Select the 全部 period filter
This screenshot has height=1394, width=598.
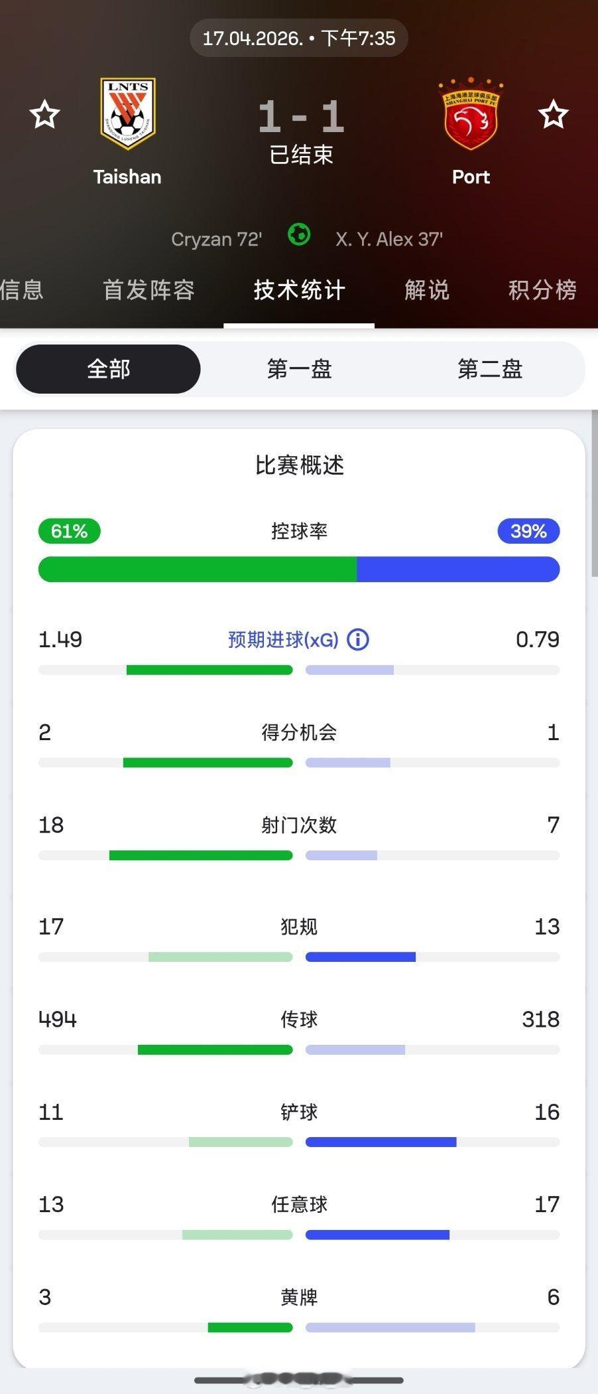[108, 369]
